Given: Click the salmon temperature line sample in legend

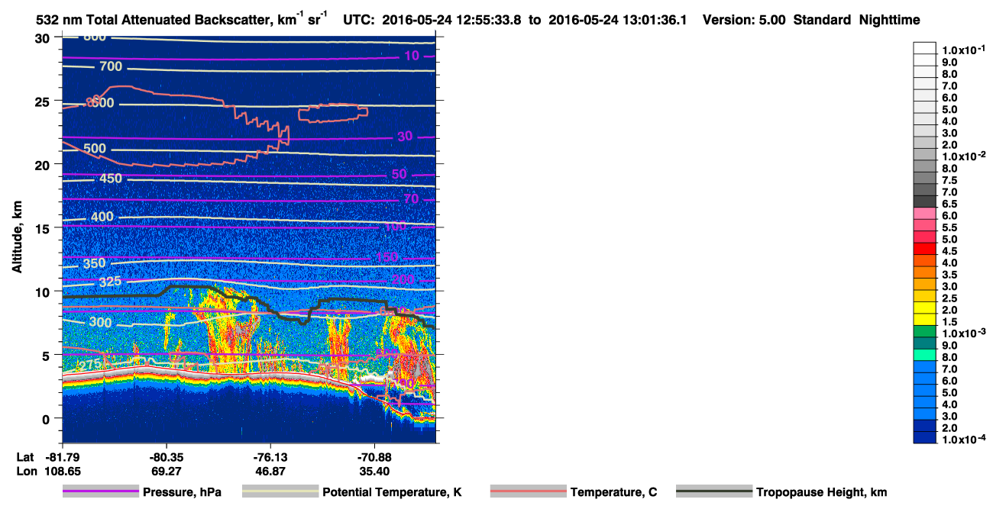Looking at the screenshot, I should coord(529,491).
